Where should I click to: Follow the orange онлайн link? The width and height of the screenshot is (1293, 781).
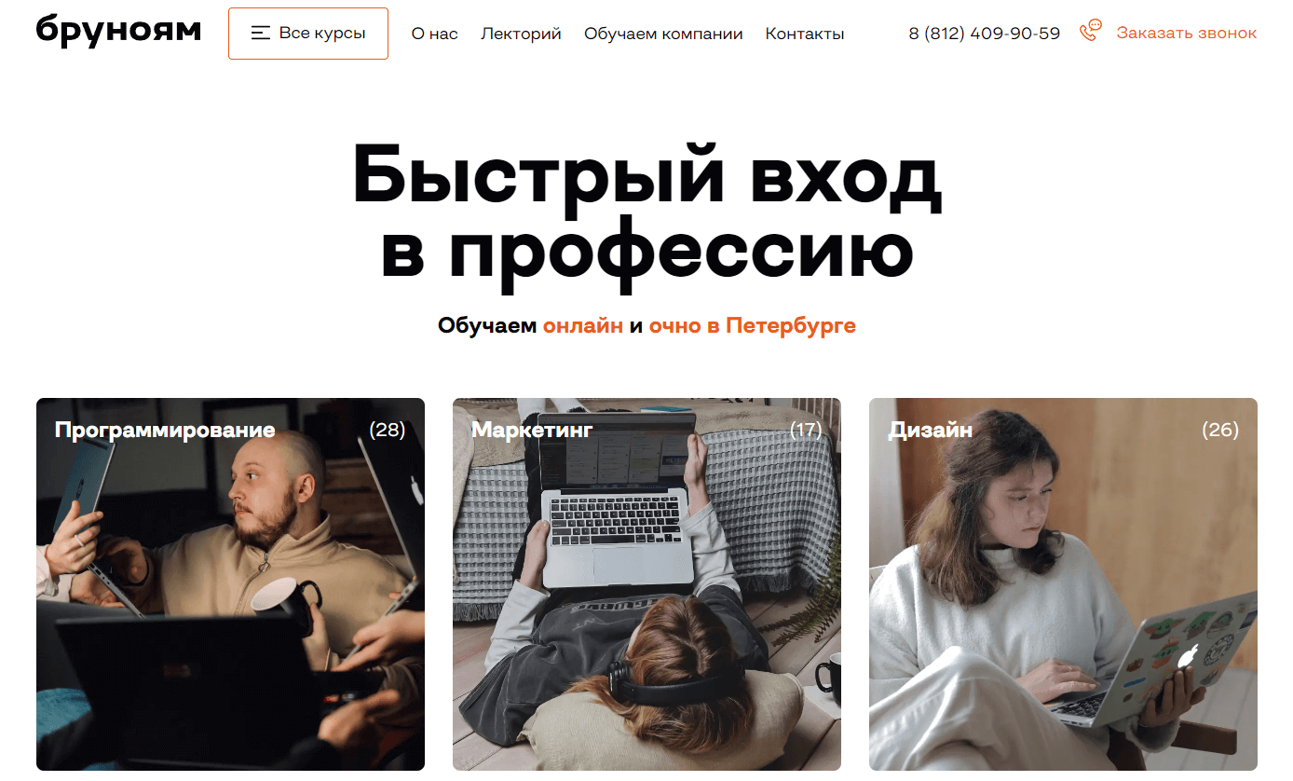[x=583, y=325]
